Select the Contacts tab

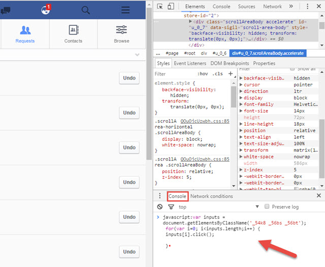click(x=73, y=34)
